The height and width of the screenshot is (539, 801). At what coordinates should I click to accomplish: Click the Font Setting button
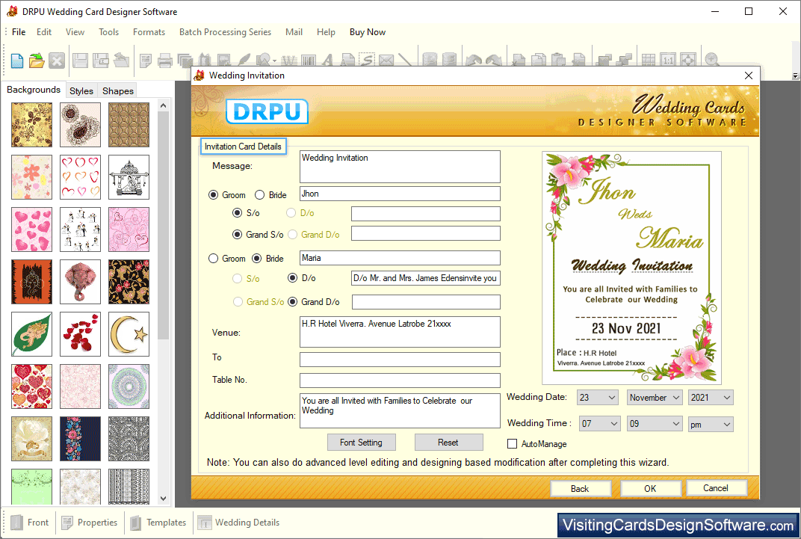point(361,443)
